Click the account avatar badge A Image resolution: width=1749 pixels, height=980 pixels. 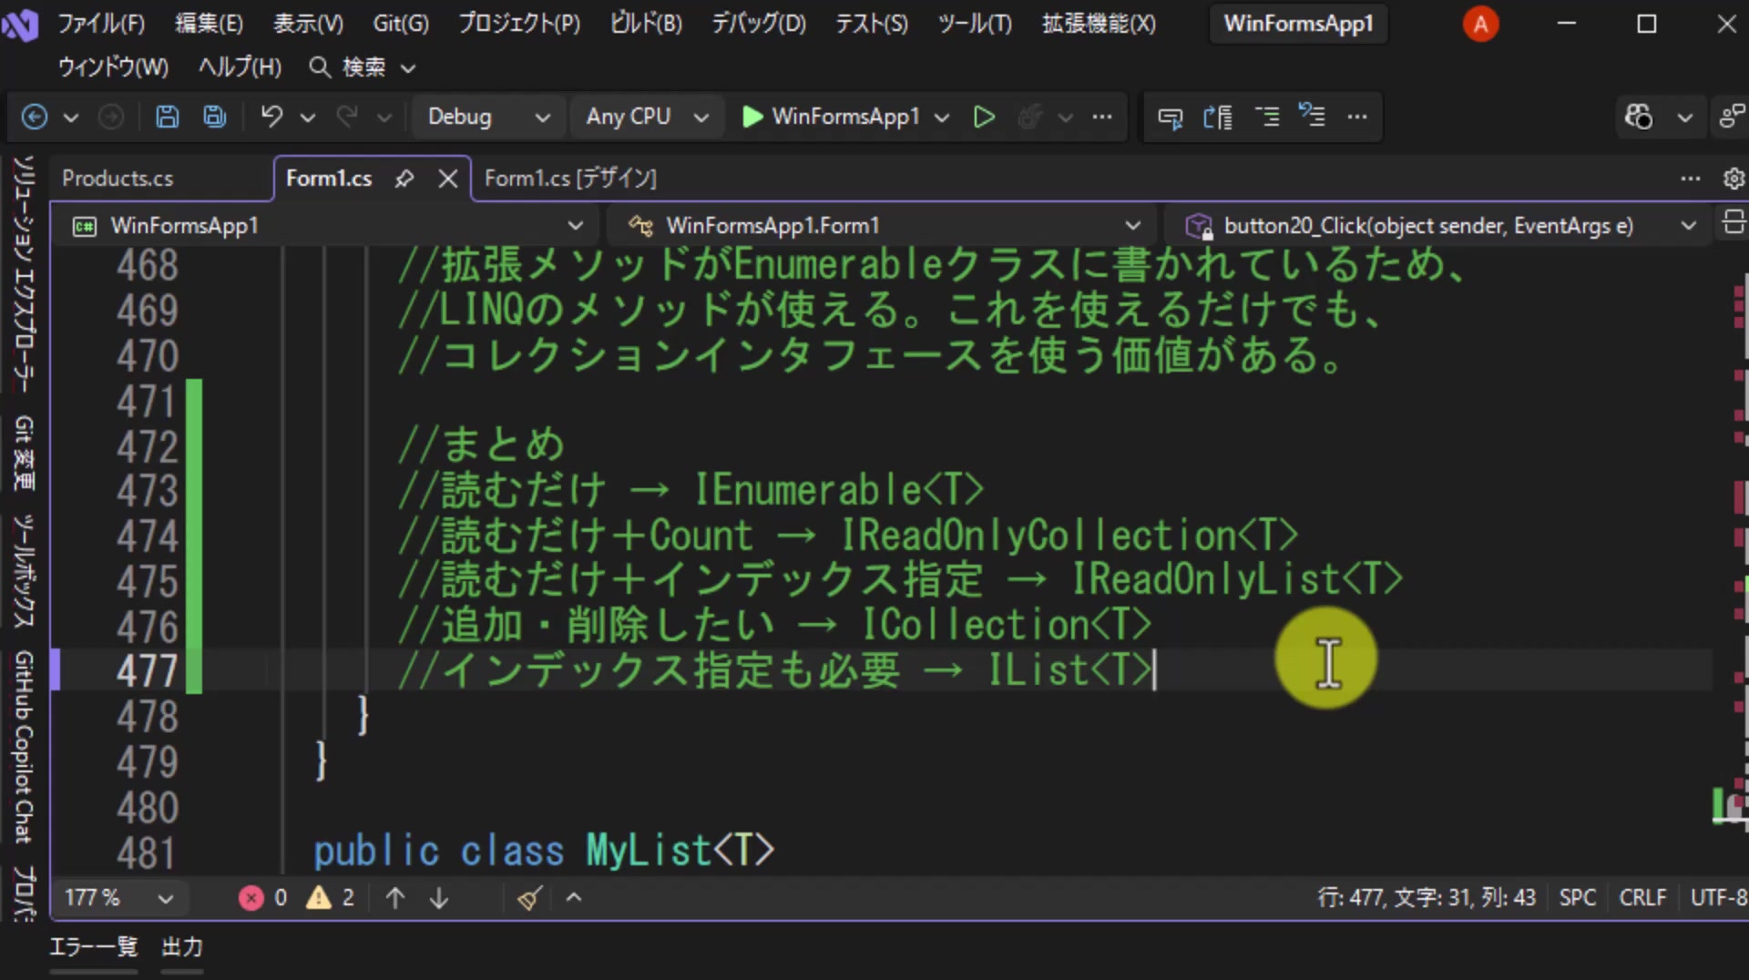pyautogui.click(x=1480, y=24)
